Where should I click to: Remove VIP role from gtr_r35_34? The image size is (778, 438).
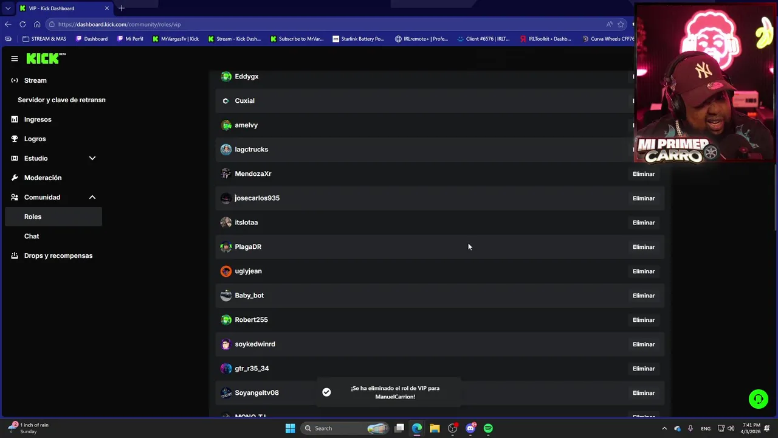click(x=643, y=369)
